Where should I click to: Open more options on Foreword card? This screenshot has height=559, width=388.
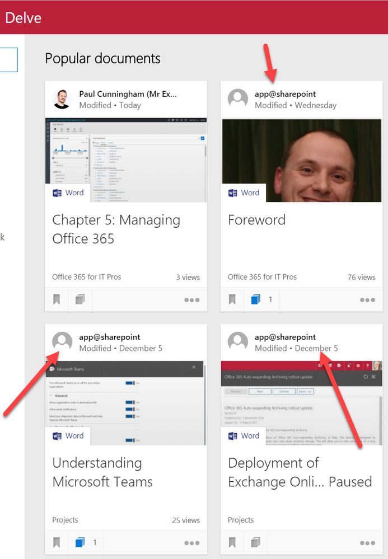[367, 300]
